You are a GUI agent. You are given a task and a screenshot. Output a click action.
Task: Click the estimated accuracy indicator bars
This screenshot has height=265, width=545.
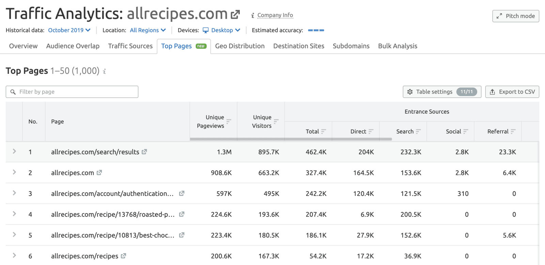[x=316, y=30]
